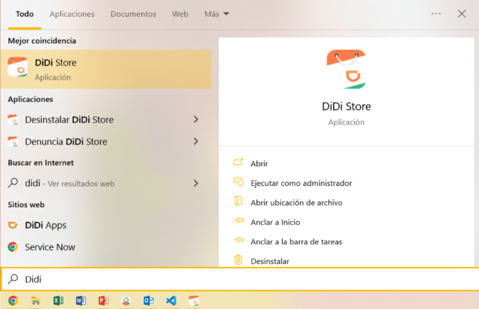Open Visual Studio Code from taskbar
The image size is (479, 309).
[x=171, y=301]
